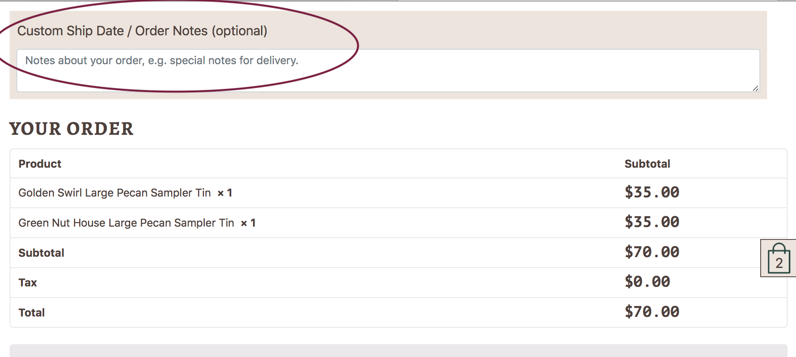The image size is (796, 357).
Task: Click the order notes resize handle
Action: pyautogui.click(x=755, y=88)
